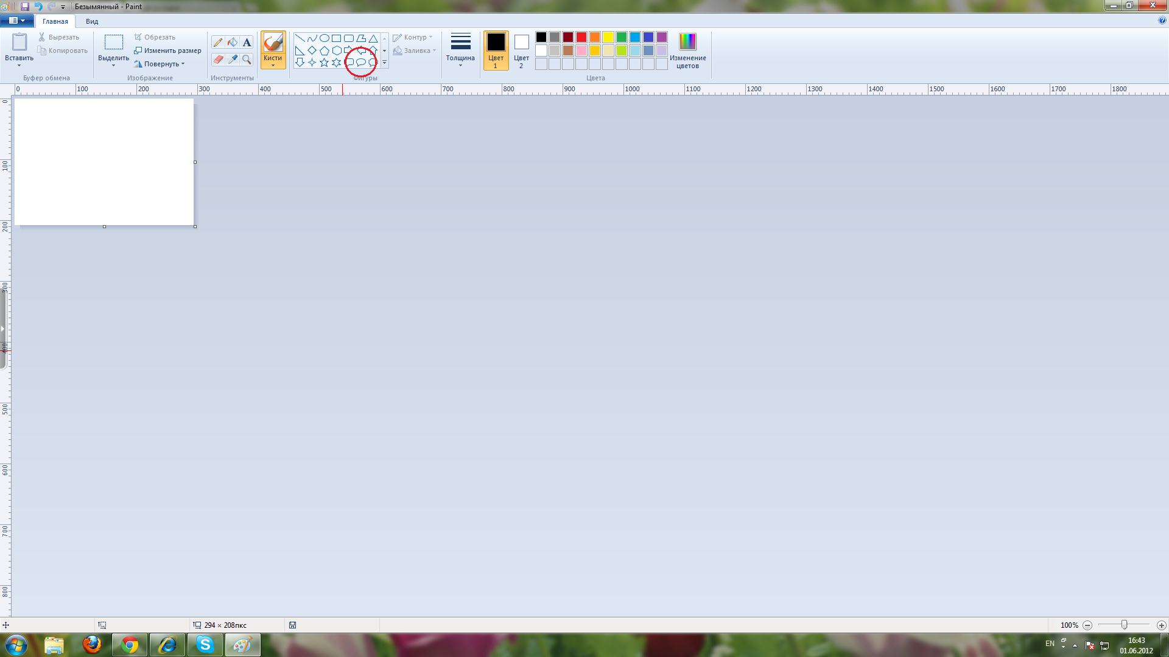Open the Толщина thickness dropdown
1169x657 pixels.
coord(460,50)
